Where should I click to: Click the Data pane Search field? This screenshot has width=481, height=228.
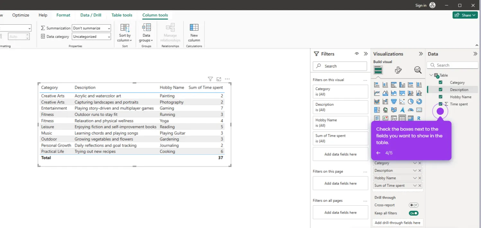coord(452,65)
